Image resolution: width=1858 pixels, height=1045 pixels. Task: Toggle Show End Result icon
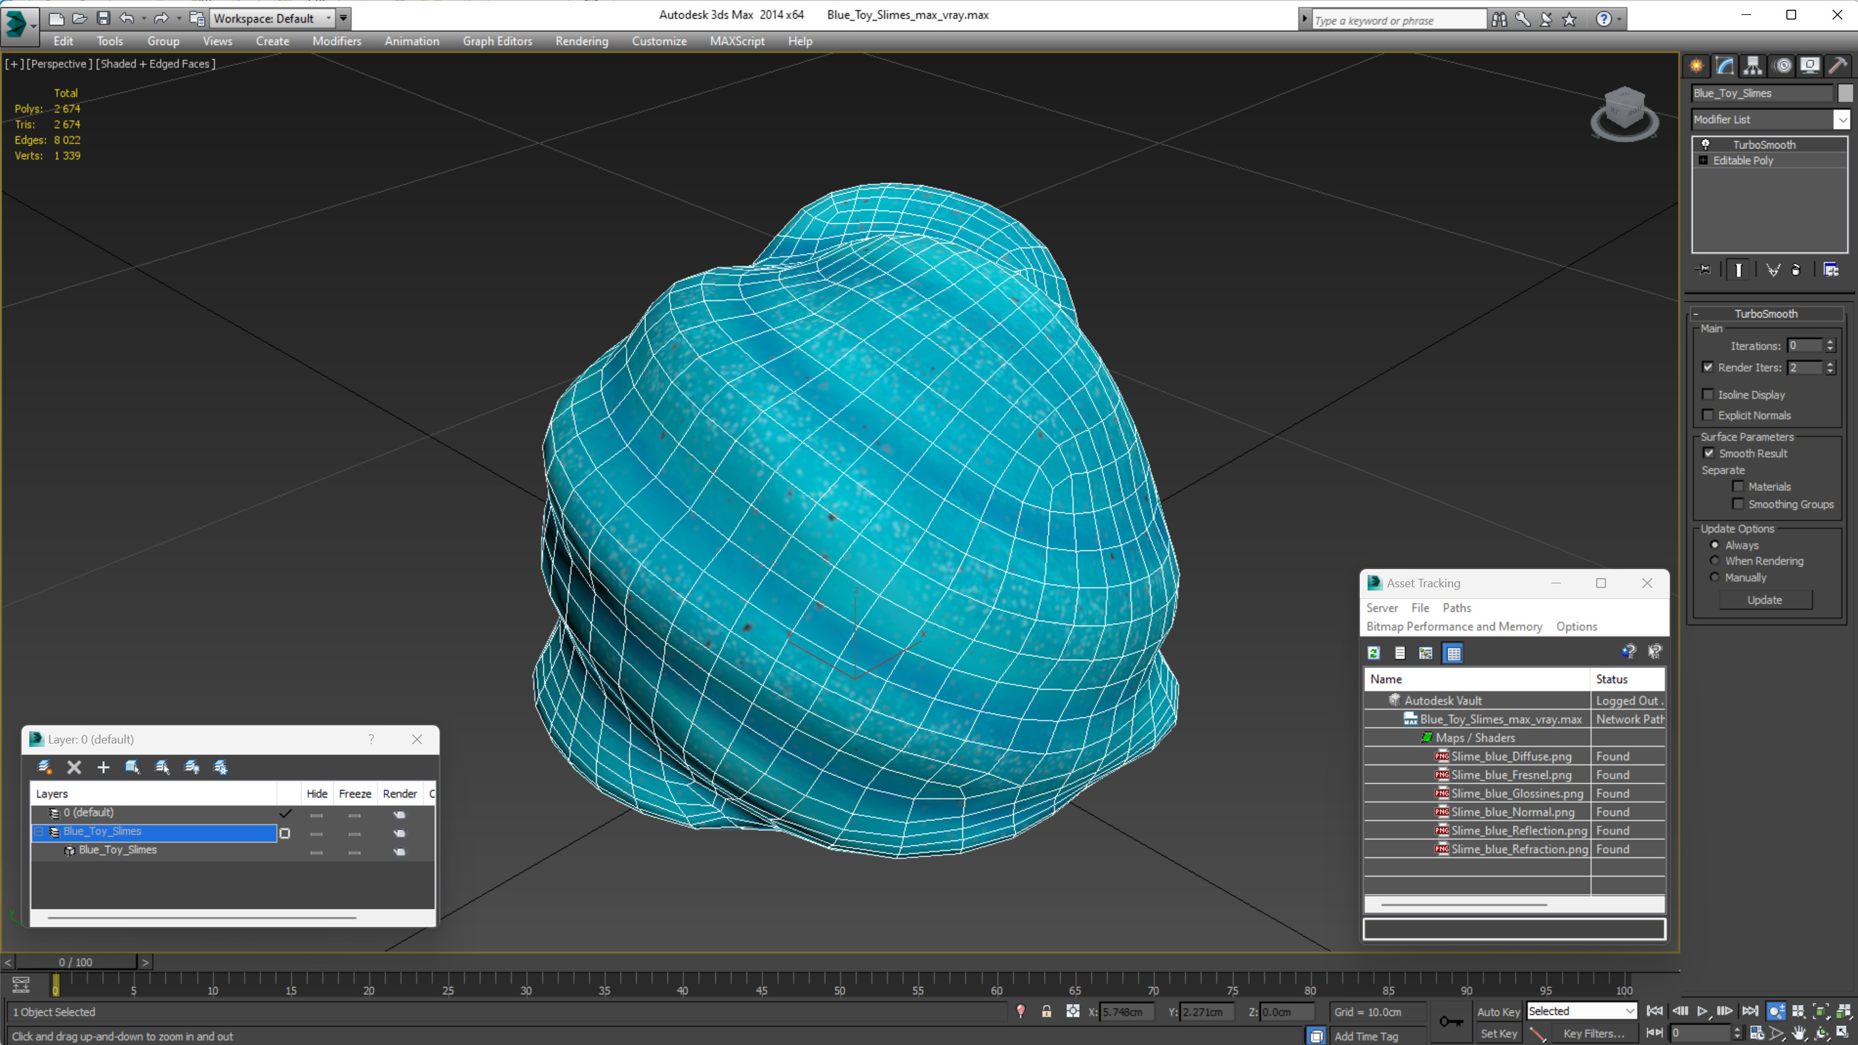pos(1738,270)
